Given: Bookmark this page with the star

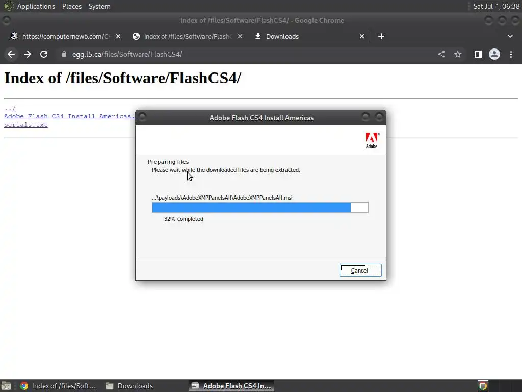Looking at the screenshot, I should pyautogui.click(x=458, y=54).
